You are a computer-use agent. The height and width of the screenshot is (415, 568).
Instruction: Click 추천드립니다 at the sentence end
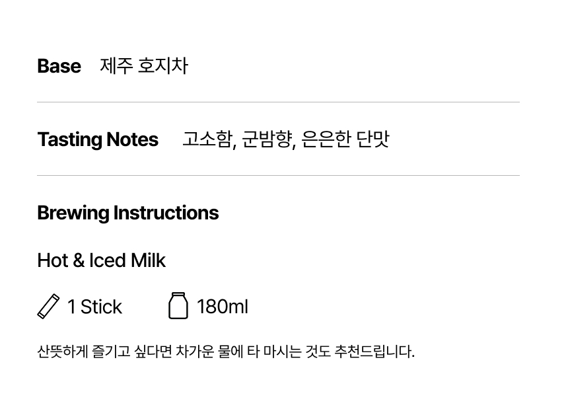(x=374, y=351)
